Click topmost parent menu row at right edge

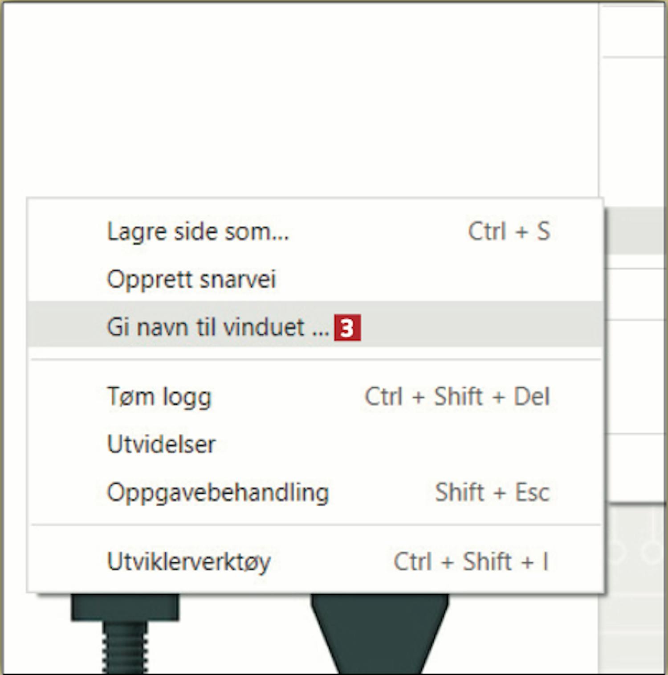pos(632,31)
